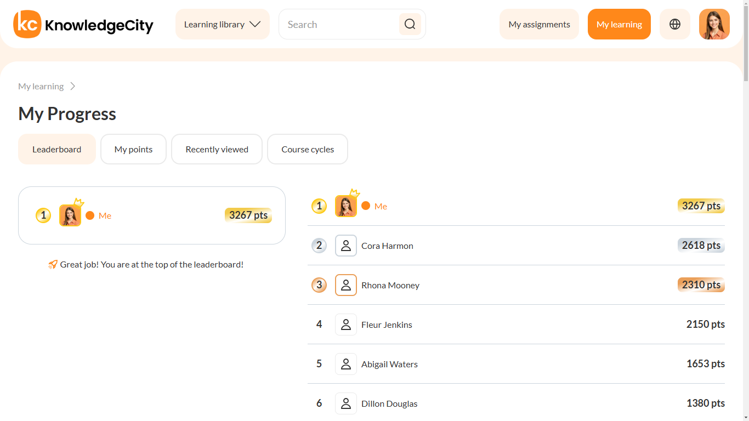Open the language globe icon
The height and width of the screenshot is (421, 749).
coord(674,24)
